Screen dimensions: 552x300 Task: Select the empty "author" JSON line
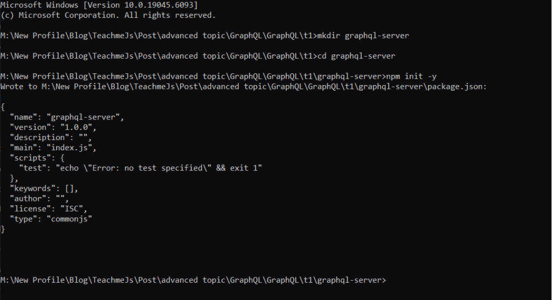(x=39, y=199)
